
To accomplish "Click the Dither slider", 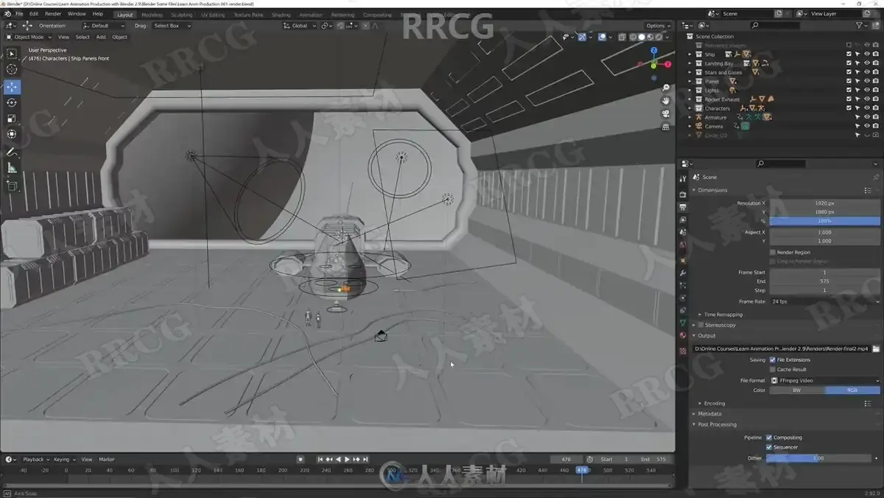I will click(x=819, y=458).
